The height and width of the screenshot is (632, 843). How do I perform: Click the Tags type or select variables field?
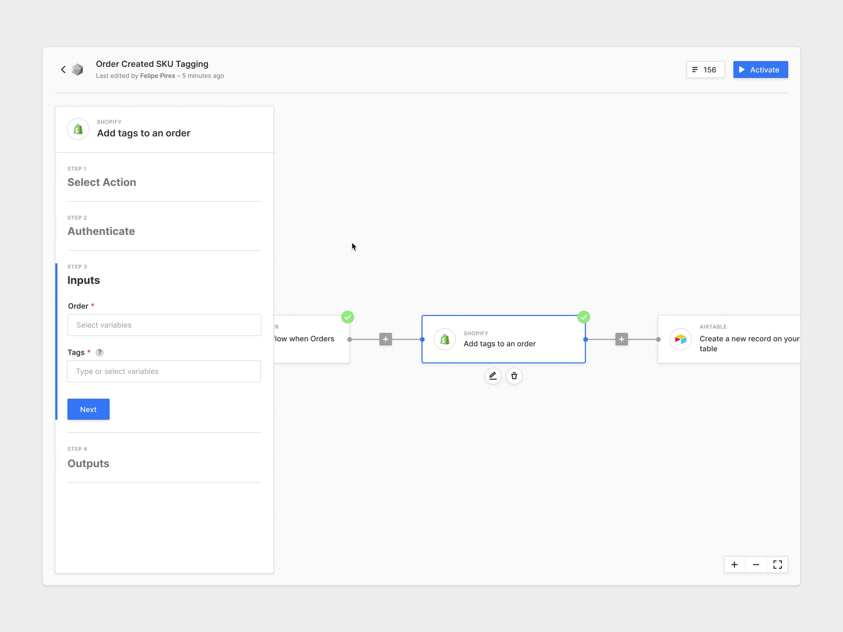pos(164,371)
